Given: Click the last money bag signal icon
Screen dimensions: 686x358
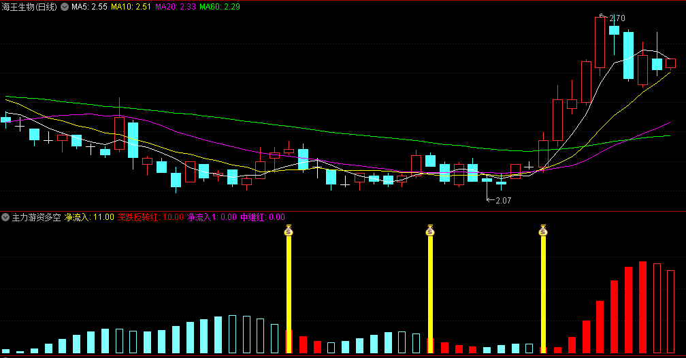Looking at the screenshot, I should pyautogui.click(x=543, y=230).
